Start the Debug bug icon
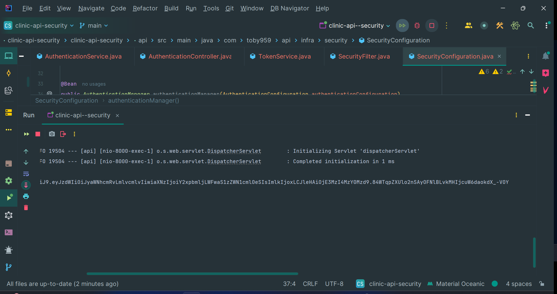Viewport: 557px width, 294px height. 417,26
